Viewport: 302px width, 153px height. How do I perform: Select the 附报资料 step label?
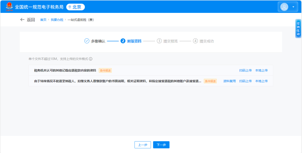click(x=134, y=41)
